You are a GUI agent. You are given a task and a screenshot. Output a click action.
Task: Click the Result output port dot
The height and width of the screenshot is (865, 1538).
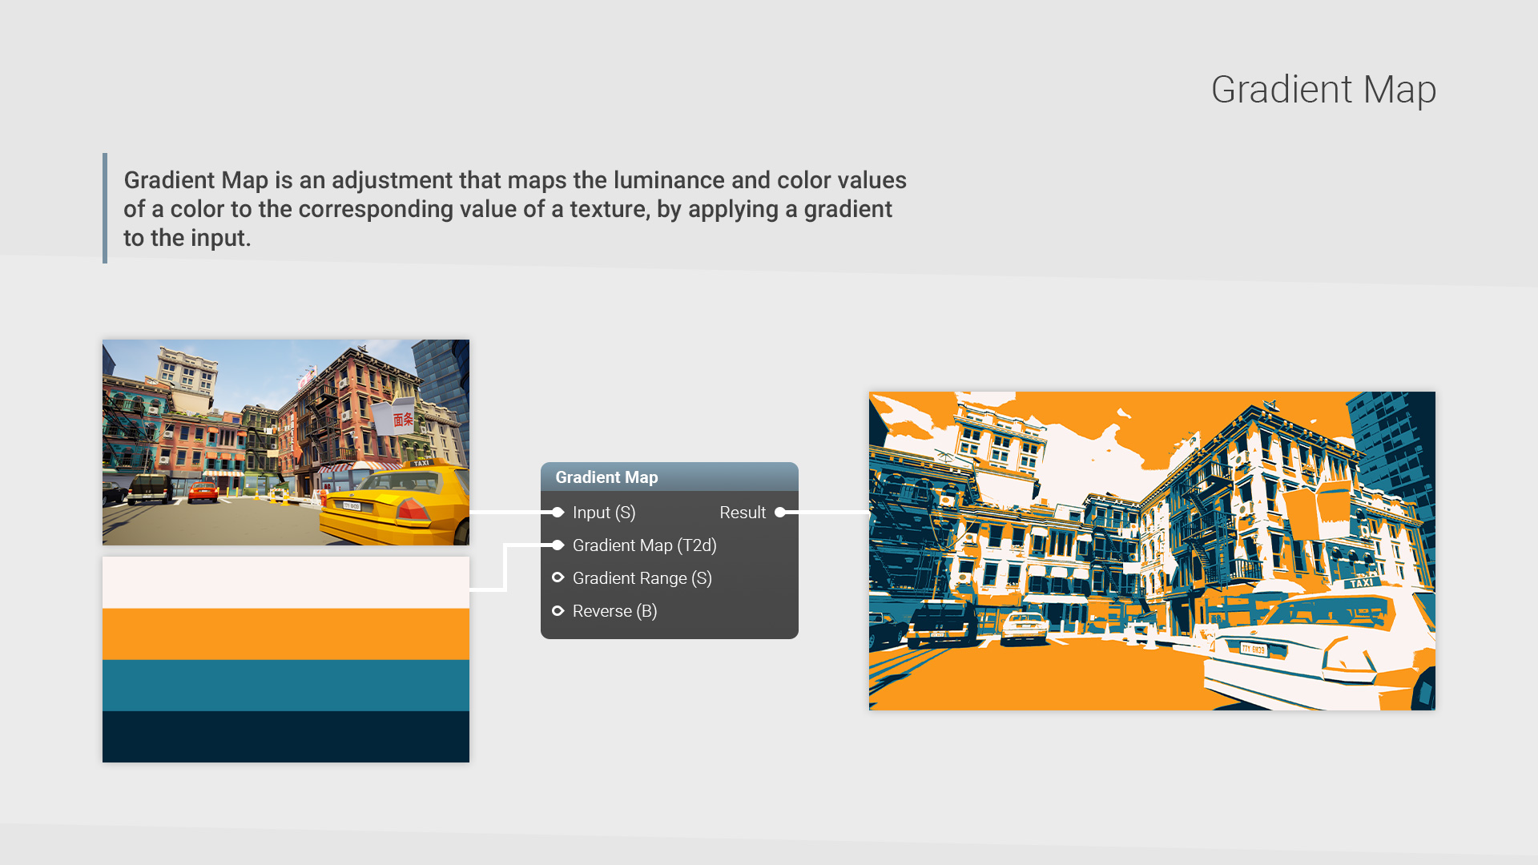tap(780, 513)
